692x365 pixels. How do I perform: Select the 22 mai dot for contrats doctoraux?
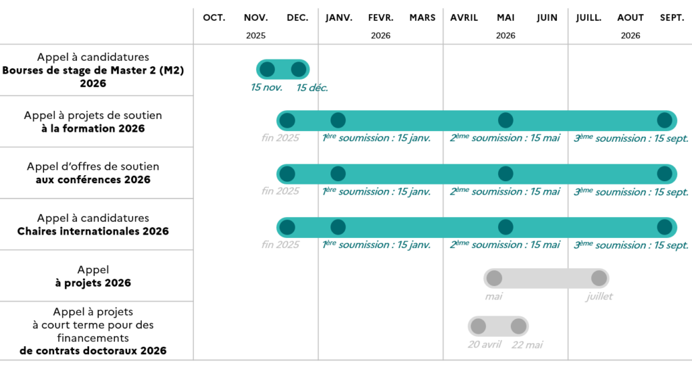click(x=518, y=326)
